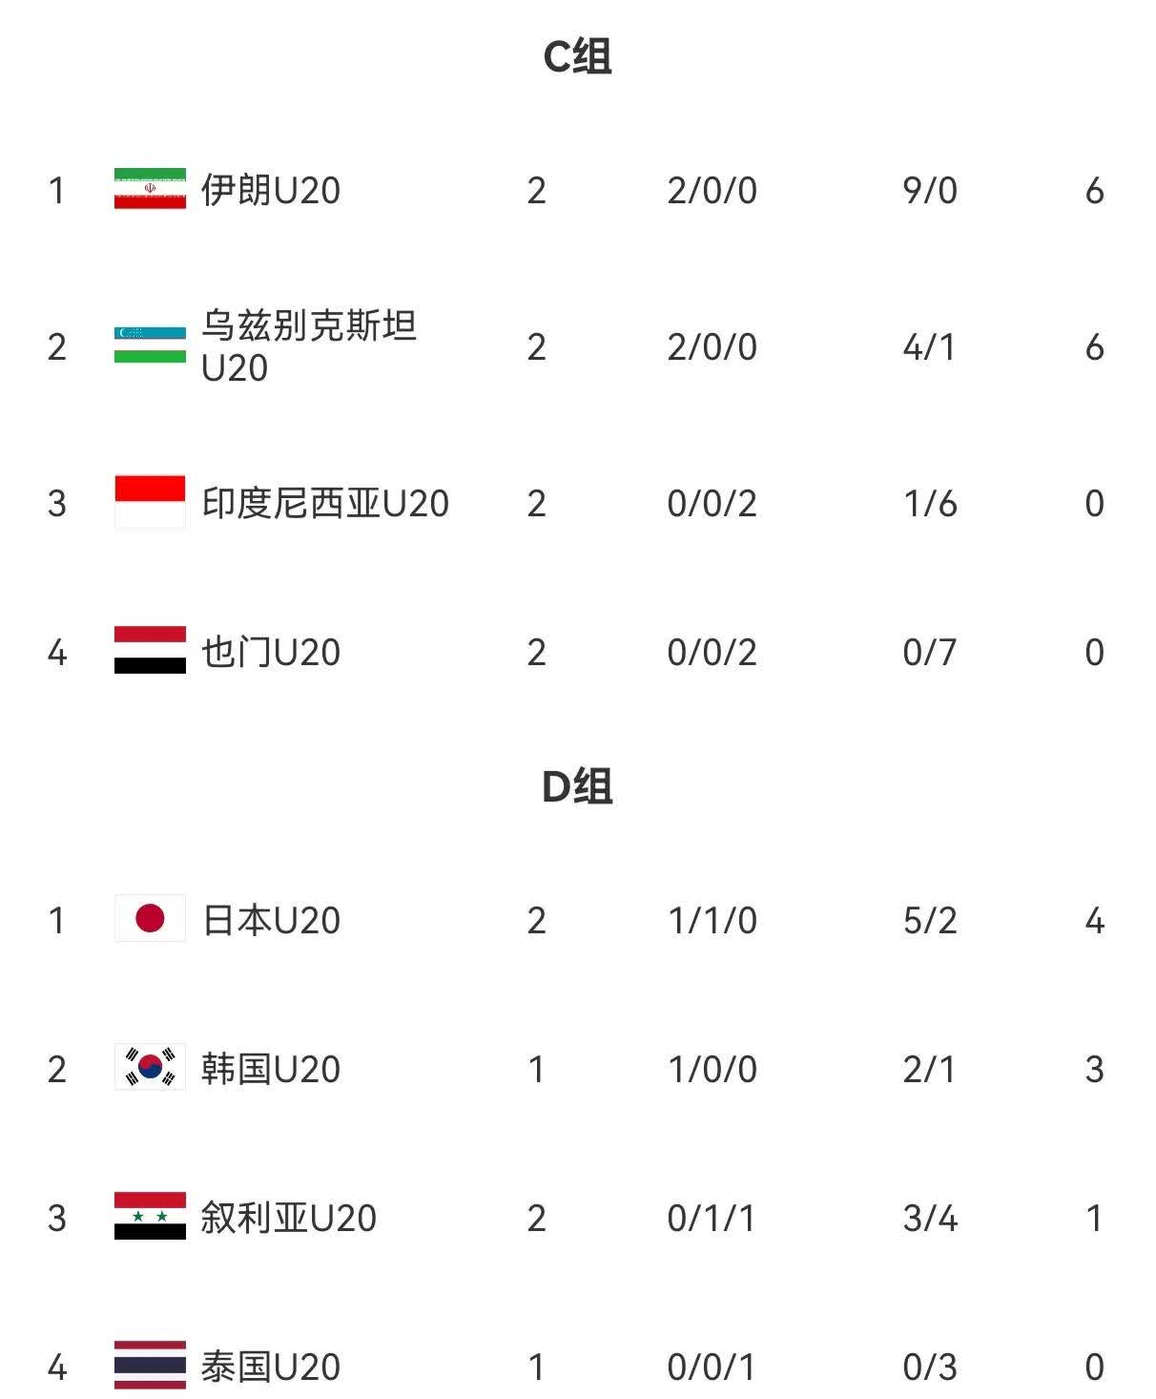Open the 伊朗U20 team name
1156x1399 pixels.
coord(271,190)
